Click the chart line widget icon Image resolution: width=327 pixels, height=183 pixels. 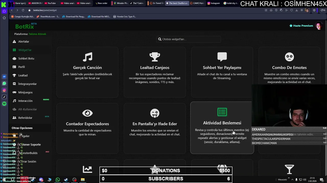point(87,169)
